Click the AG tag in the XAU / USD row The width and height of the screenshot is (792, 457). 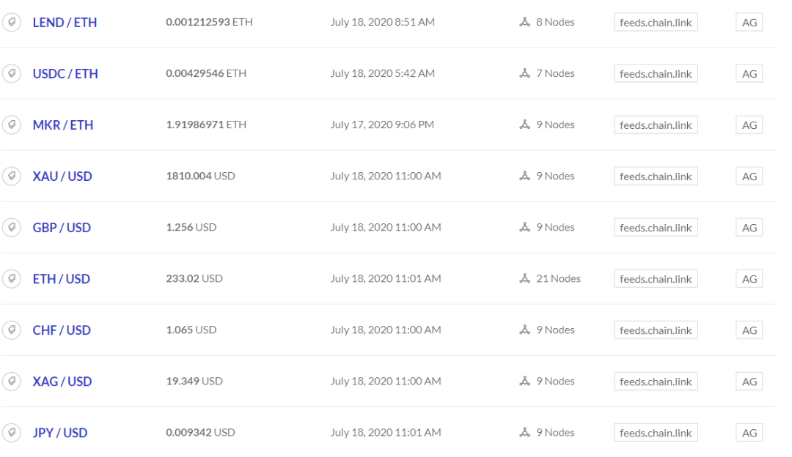click(x=749, y=177)
